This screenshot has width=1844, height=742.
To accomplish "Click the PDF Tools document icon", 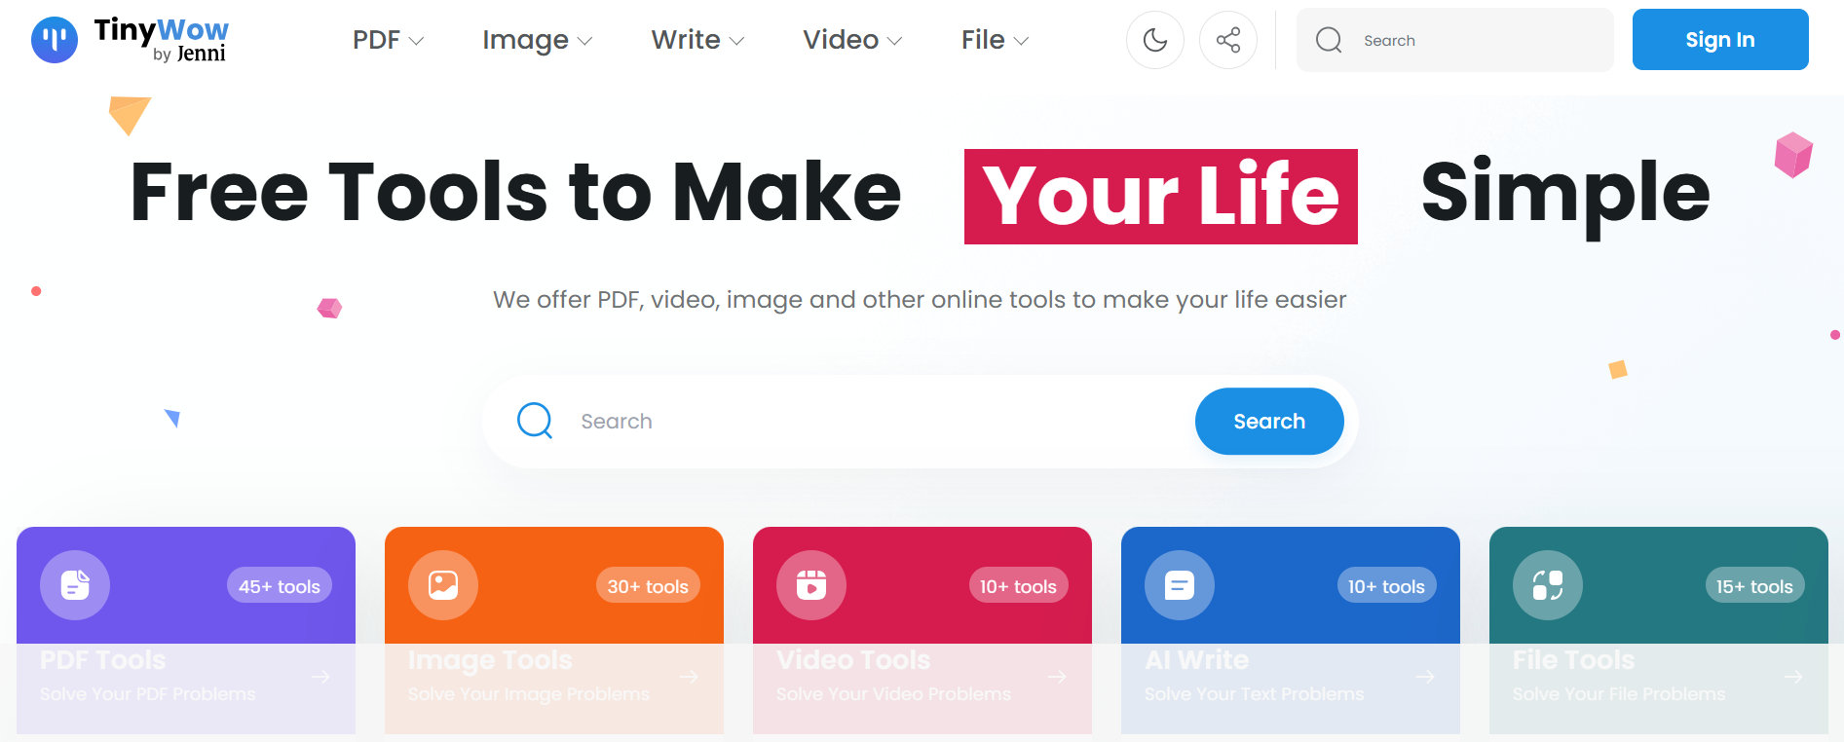I will click(x=75, y=585).
